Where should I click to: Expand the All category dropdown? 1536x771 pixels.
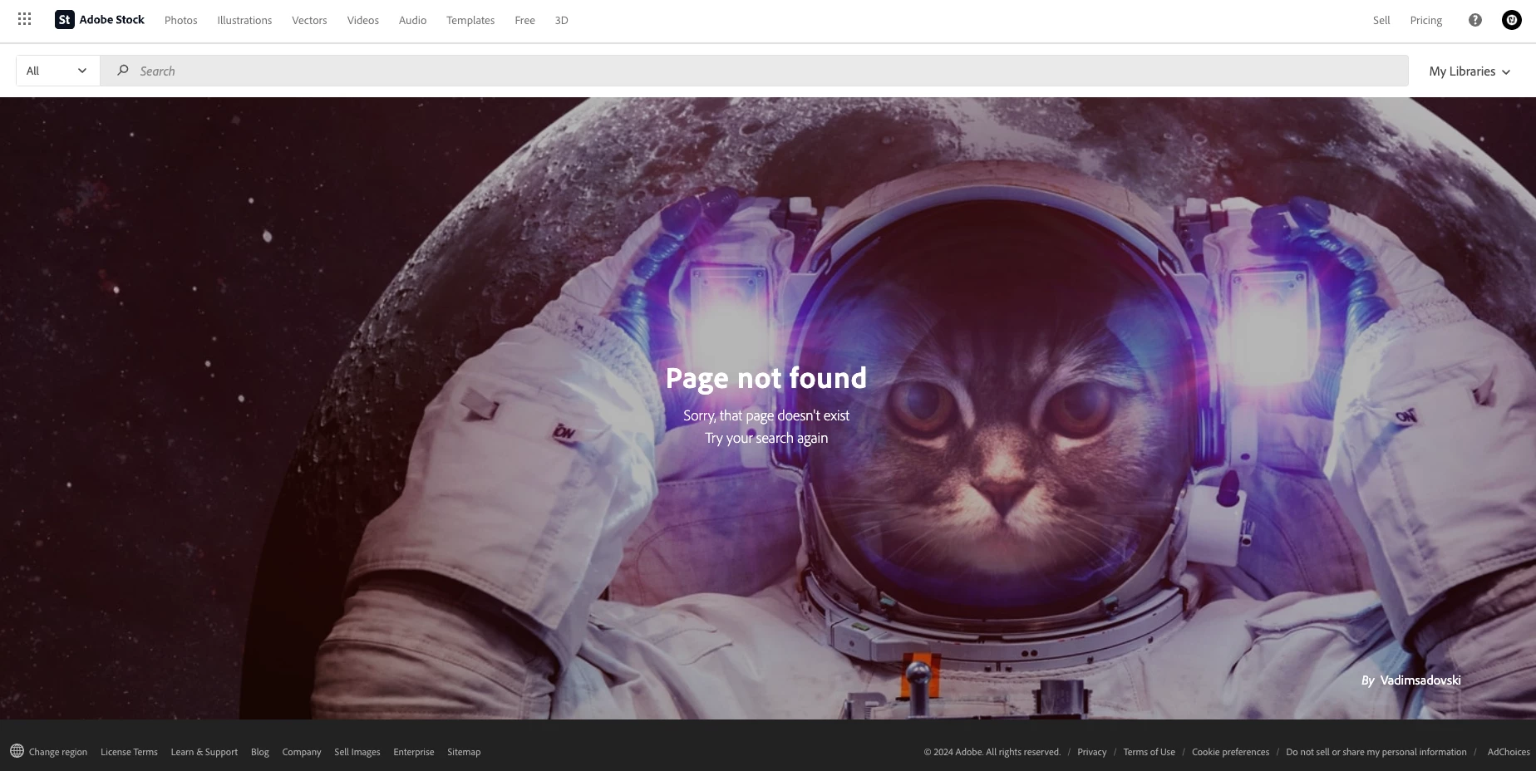tap(57, 71)
